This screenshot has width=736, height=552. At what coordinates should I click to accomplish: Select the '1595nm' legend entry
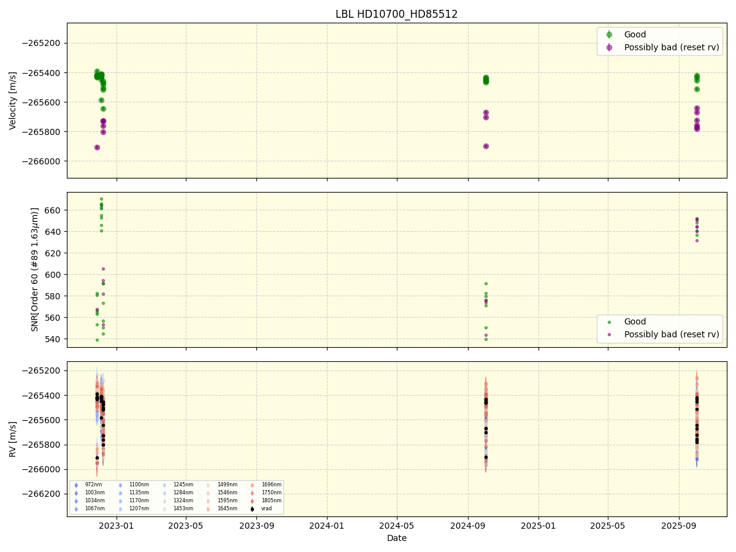click(x=227, y=500)
